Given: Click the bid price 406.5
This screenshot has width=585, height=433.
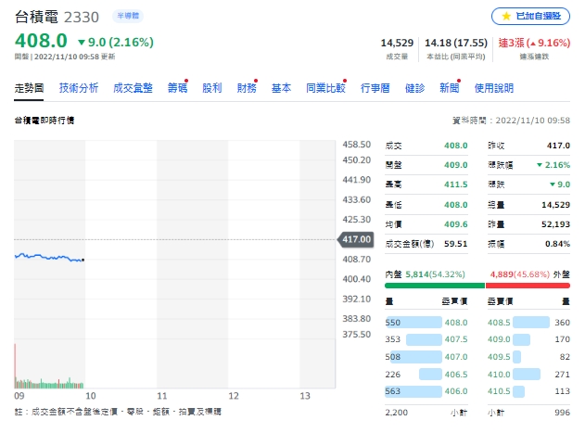Looking at the screenshot, I should click(x=456, y=375).
